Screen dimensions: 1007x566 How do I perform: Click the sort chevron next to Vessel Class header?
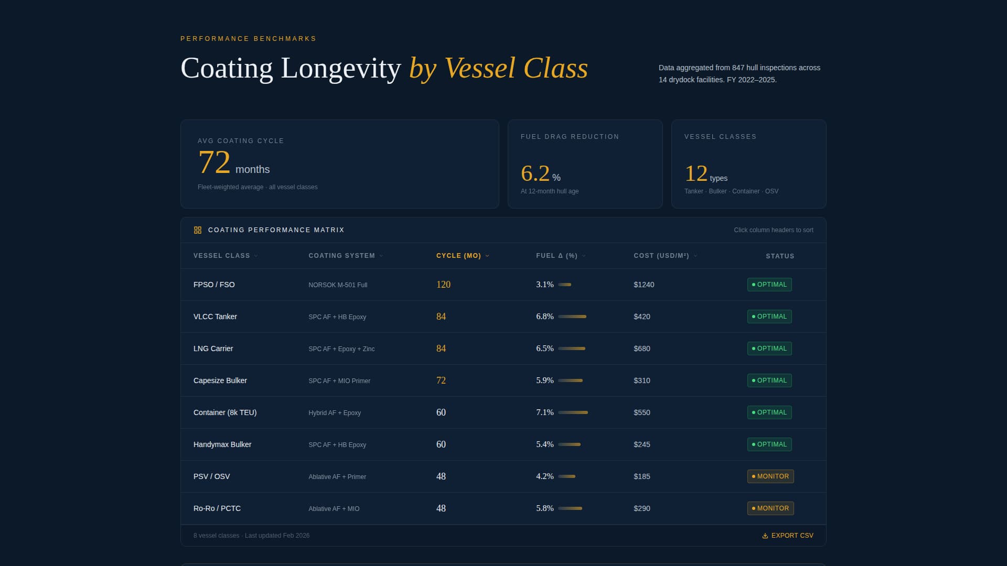click(256, 256)
